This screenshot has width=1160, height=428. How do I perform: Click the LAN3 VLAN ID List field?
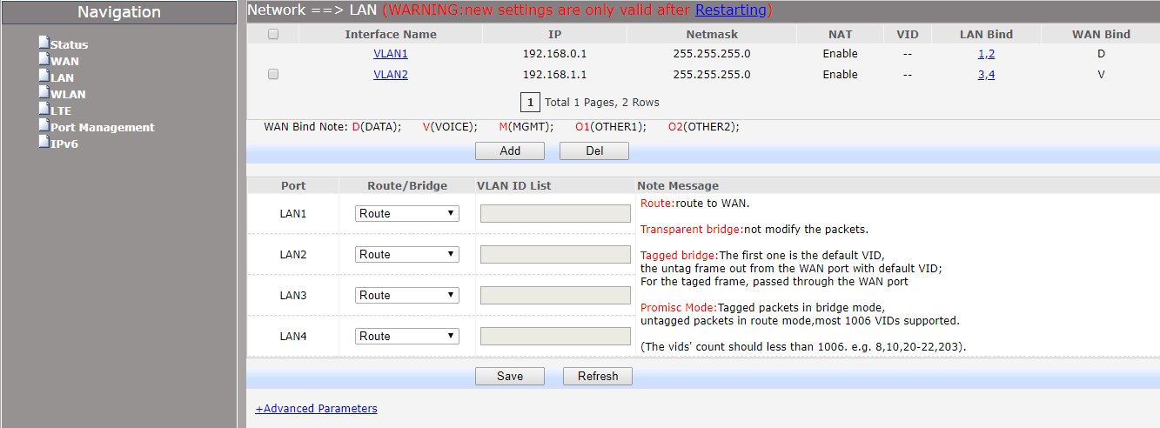(555, 296)
